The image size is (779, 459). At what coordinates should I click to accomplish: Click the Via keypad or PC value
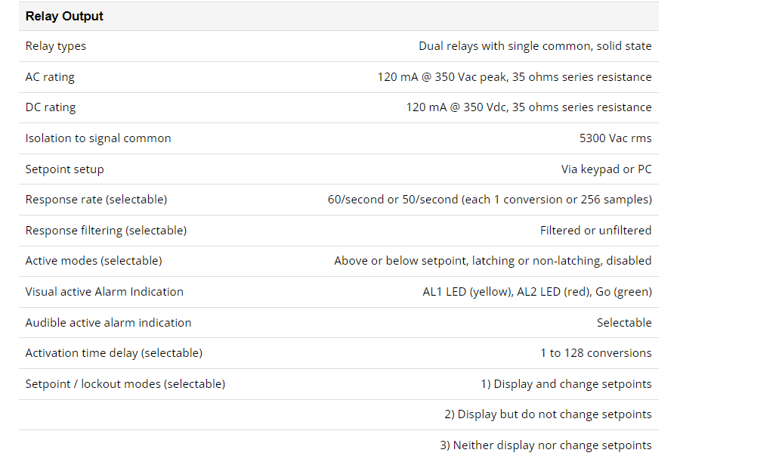[x=606, y=169]
